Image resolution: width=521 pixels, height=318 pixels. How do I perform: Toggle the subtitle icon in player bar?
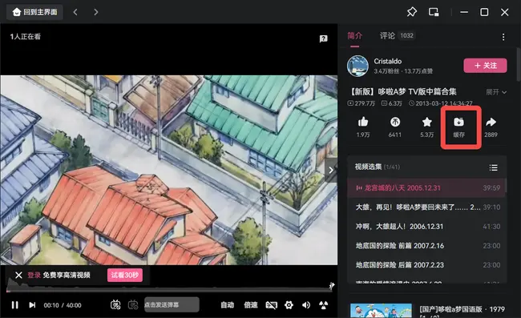pyautogui.click(x=271, y=304)
